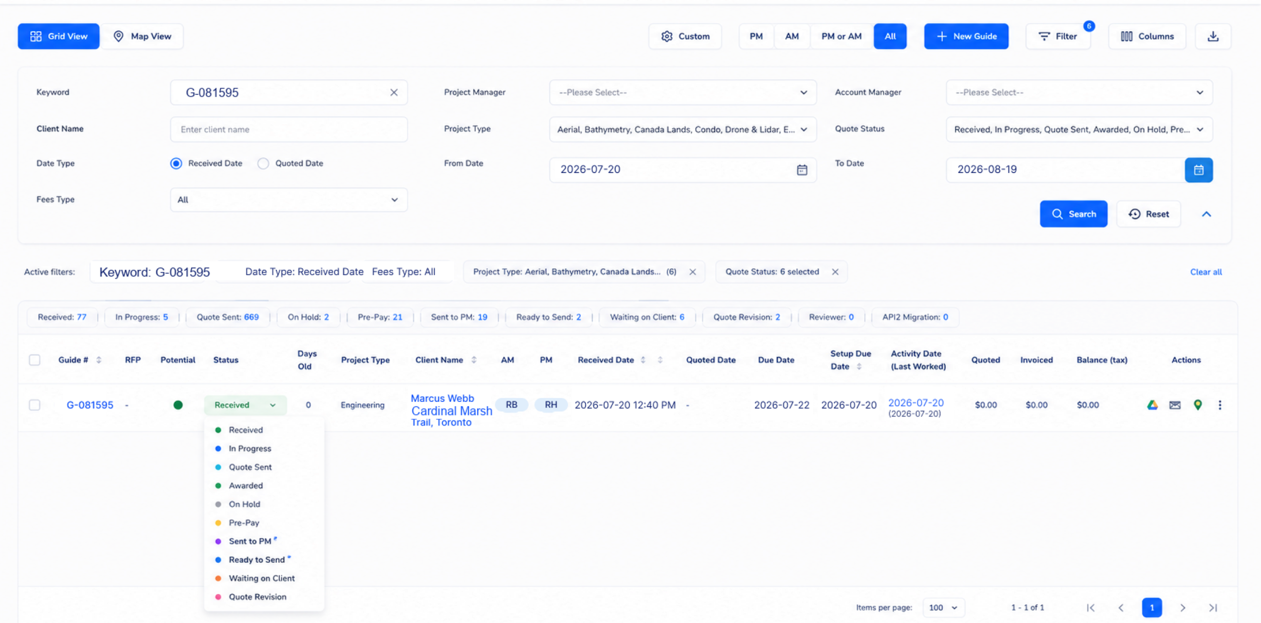
Task: Choose Sent to PM from status list
Action: [250, 541]
